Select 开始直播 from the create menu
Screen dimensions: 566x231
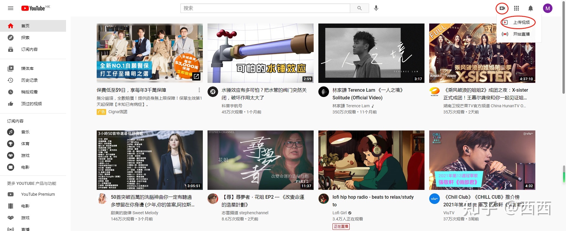pos(519,34)
